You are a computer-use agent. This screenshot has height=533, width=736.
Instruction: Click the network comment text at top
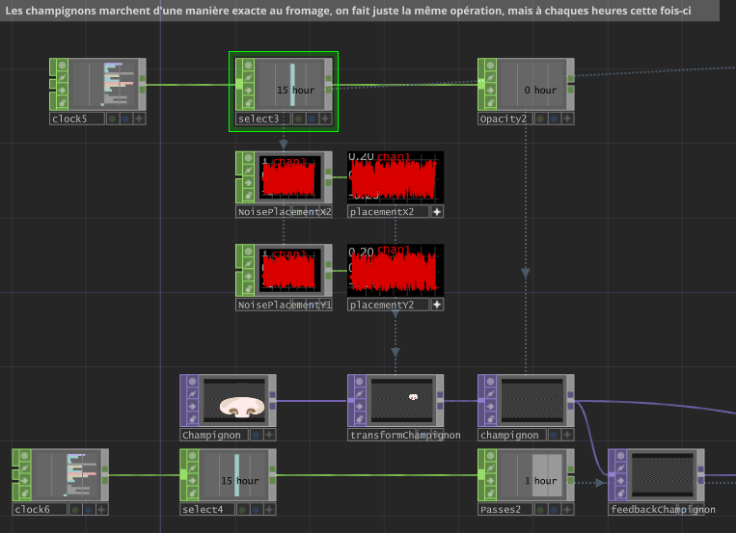(x=348, y=11)
